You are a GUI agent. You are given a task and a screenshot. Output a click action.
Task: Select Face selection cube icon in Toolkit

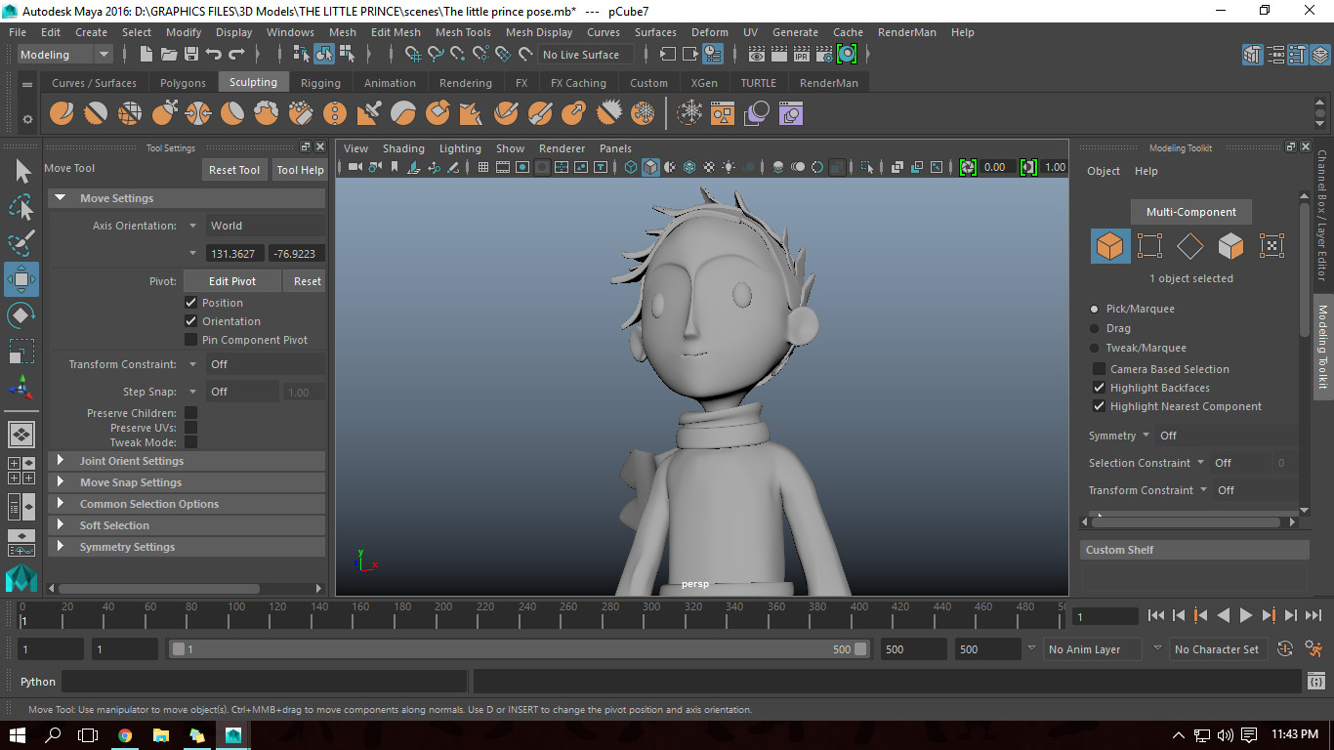coord(1230,246)
